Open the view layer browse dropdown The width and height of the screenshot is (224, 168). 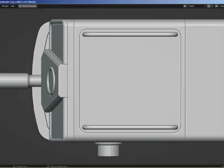click(217, 6)
